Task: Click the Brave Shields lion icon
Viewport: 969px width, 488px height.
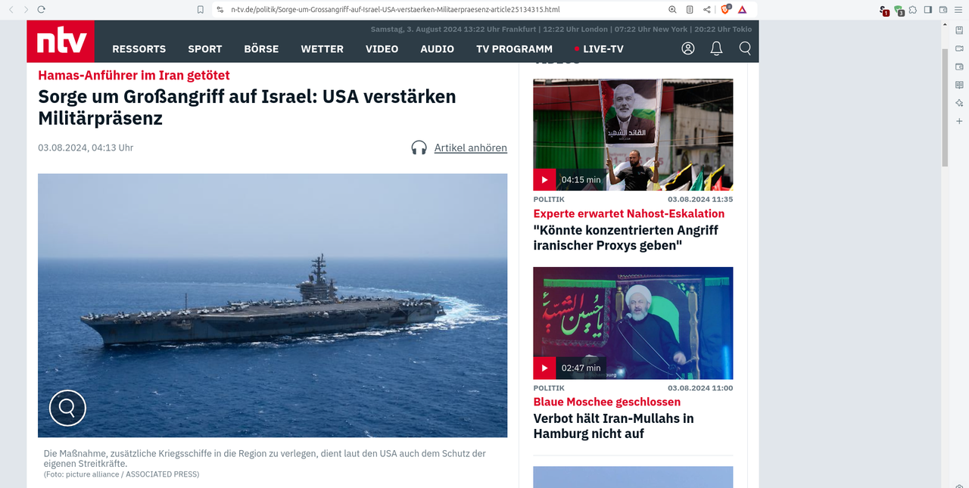Action: pos(725,9)
